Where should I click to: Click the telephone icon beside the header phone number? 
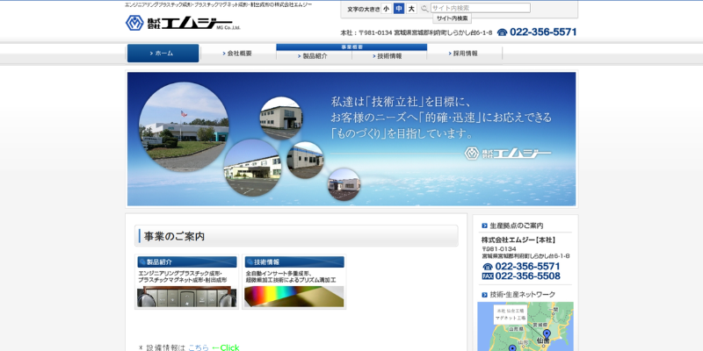coord(502,32)
